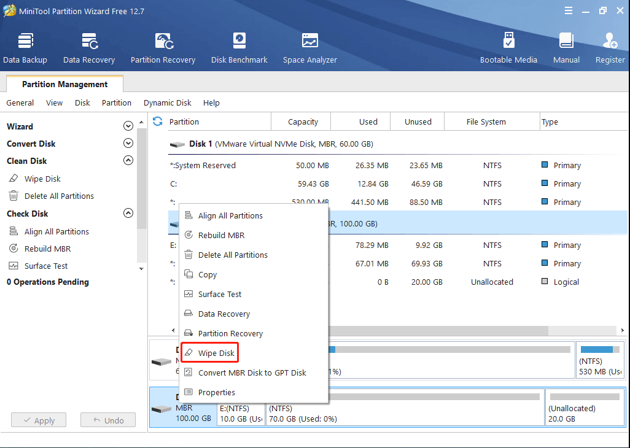Sort by the Capacity column header

[x=301, y=122]
